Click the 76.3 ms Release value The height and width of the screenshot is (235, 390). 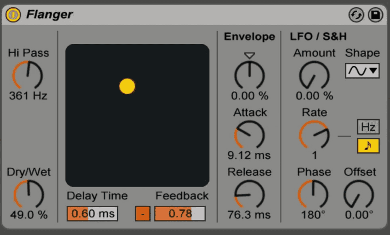[x=249, y=215]
